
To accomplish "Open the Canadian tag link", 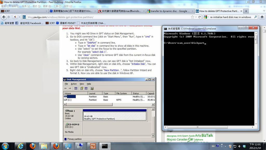I will (182, 140).
